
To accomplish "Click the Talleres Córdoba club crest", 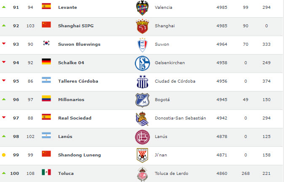I will 142,81.
